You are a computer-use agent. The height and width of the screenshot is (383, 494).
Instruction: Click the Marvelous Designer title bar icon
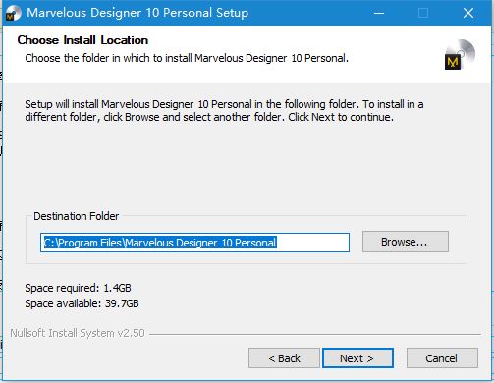pos(13,13)
